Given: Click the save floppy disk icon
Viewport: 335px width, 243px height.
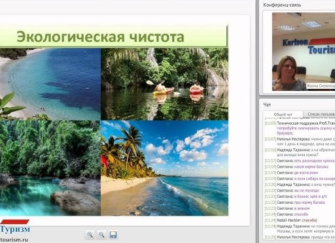Looking at the screenshot, I should (x=113, y=235).
